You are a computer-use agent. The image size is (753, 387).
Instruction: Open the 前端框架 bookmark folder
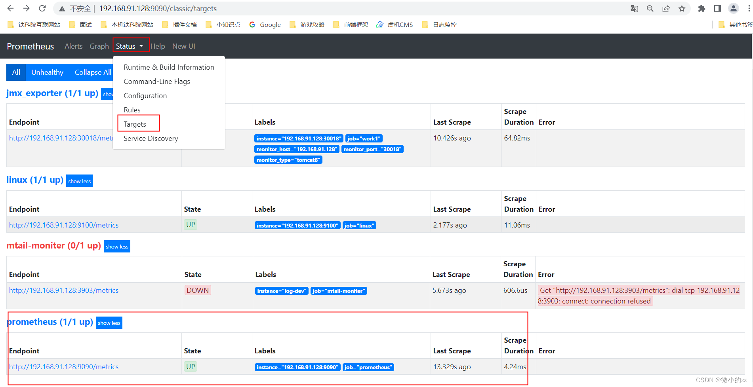(x=351, y=25)
